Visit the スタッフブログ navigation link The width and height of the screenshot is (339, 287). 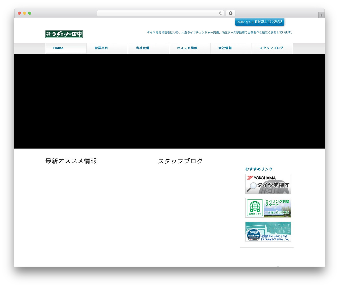(273, 48)
